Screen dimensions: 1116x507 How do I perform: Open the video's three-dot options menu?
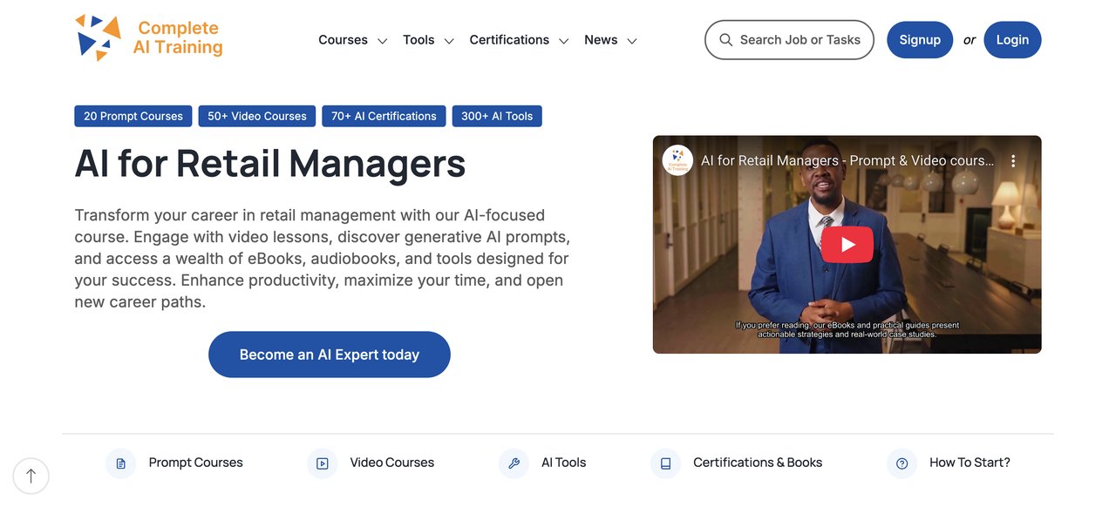1013,161
